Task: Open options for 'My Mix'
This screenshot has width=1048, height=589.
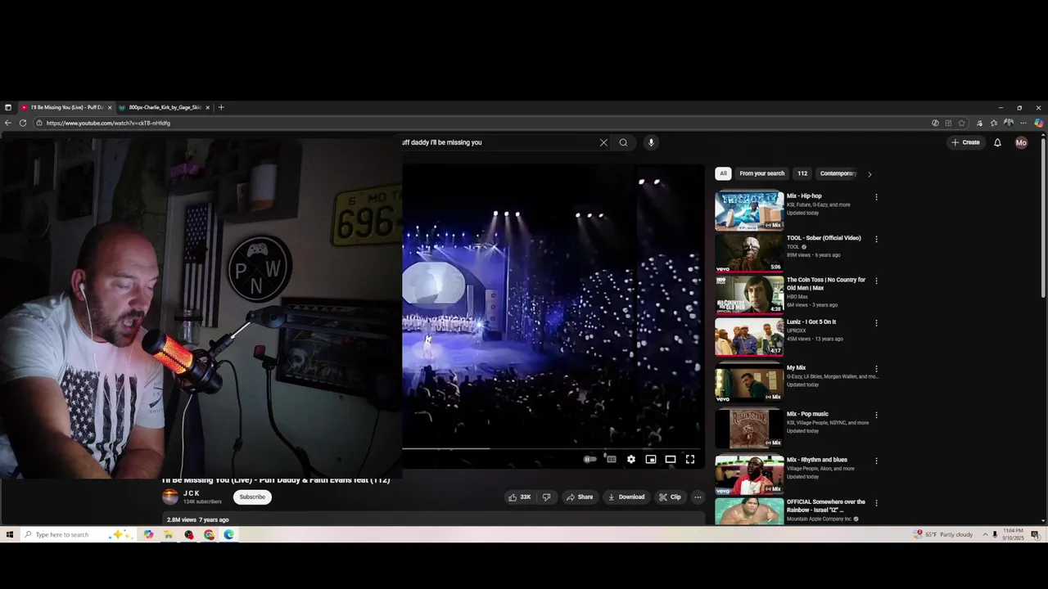Action: [876, 369]
